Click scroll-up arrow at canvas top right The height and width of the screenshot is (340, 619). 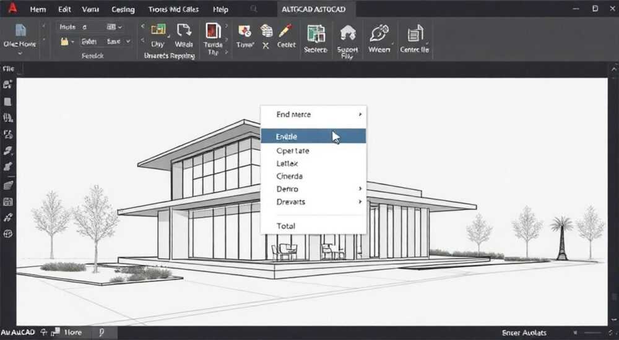613,69
